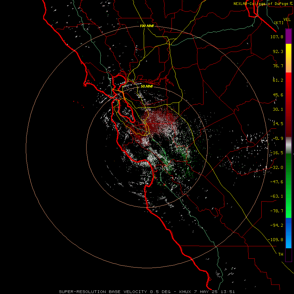Pick the yellow-orange segment of the color bar
The width and height of the screenshot is (294, 294).
tap(288, 58)
